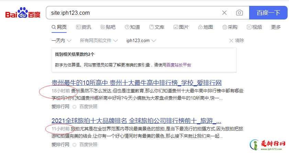Switch to the 图片 tab
Viewport: 289px width, 153px height.
click(x=181, y=27)
